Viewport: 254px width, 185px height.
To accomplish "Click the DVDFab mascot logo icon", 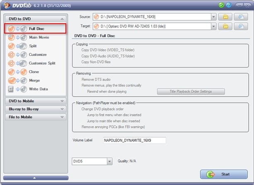I will [7, 5].
